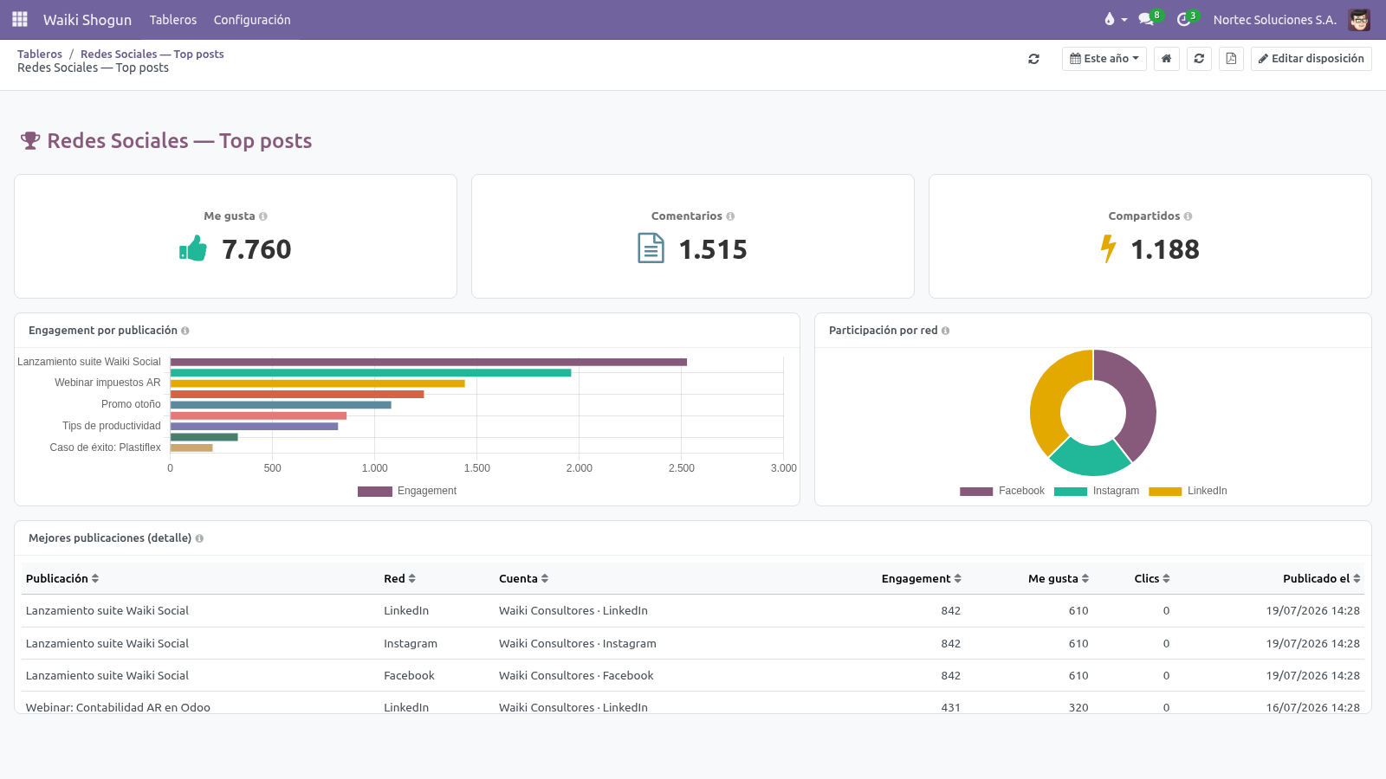1386x779 pixels.
Task: Click the home icon button in toolbar
Action: [1167, 59]
